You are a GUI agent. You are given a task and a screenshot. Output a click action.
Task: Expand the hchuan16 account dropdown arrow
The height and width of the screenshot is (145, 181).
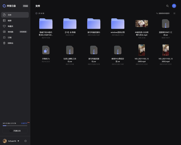(x=18, y=141)
